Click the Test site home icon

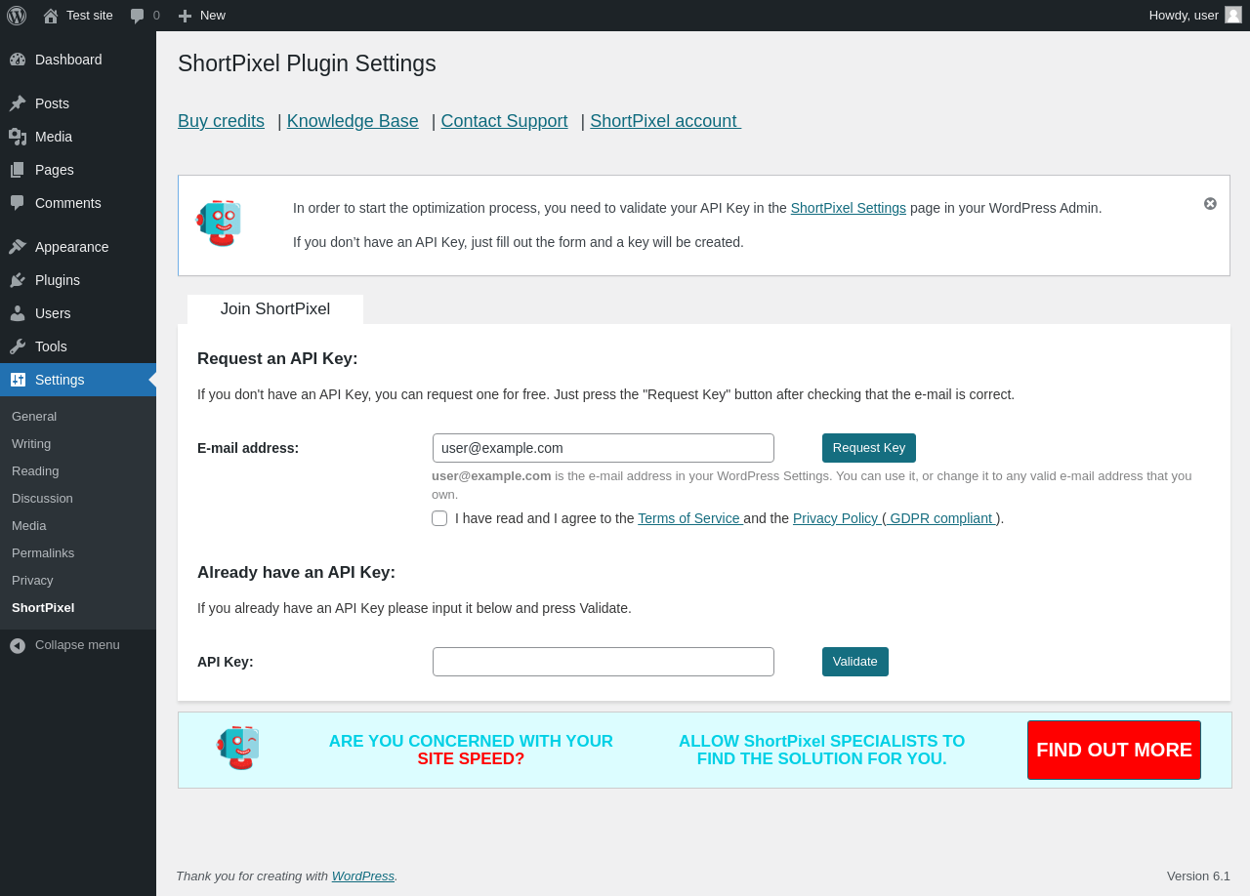pos(51,16)
